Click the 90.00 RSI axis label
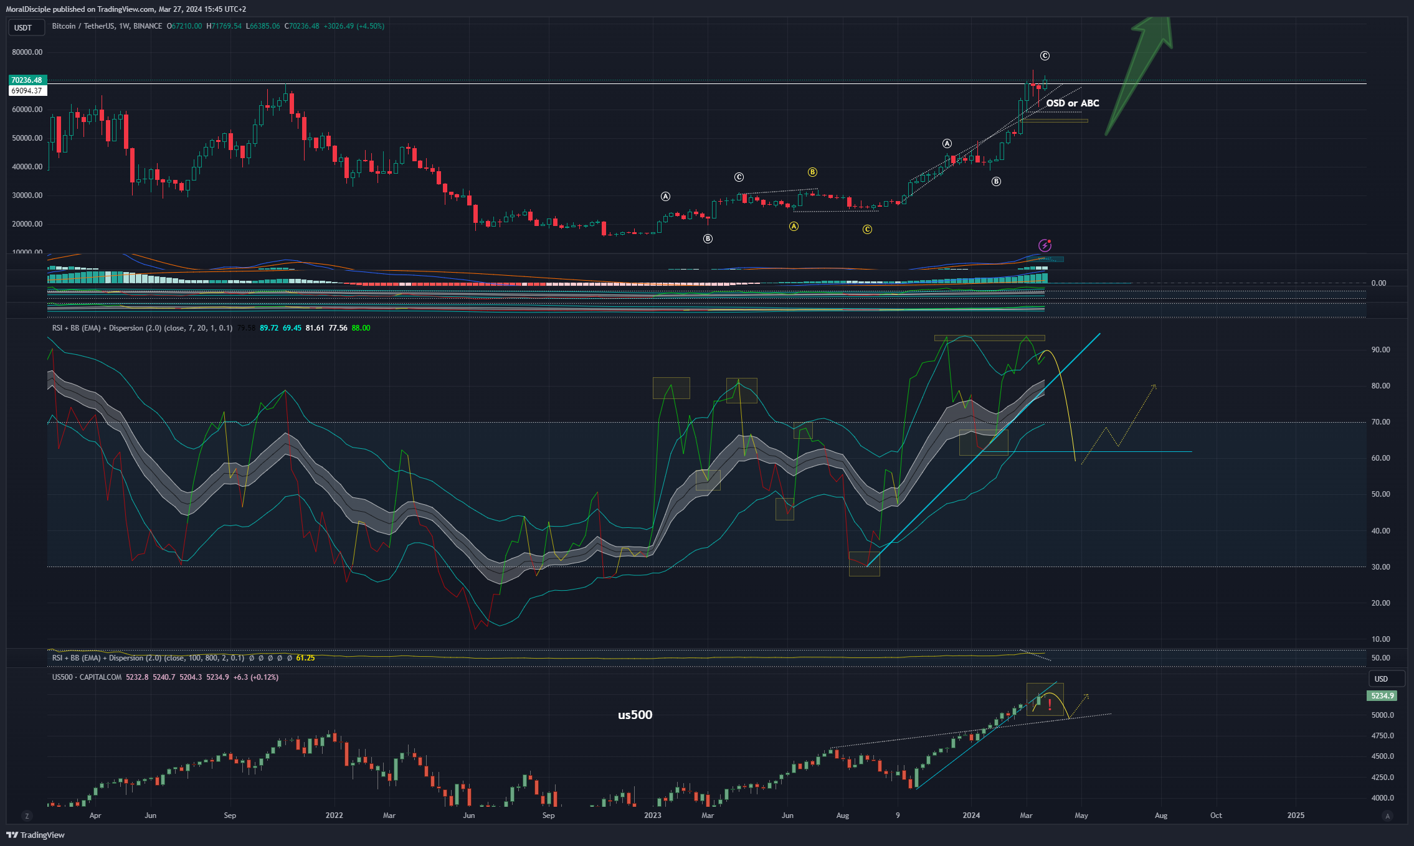1414x846 pixels. tap(1380, 350)
